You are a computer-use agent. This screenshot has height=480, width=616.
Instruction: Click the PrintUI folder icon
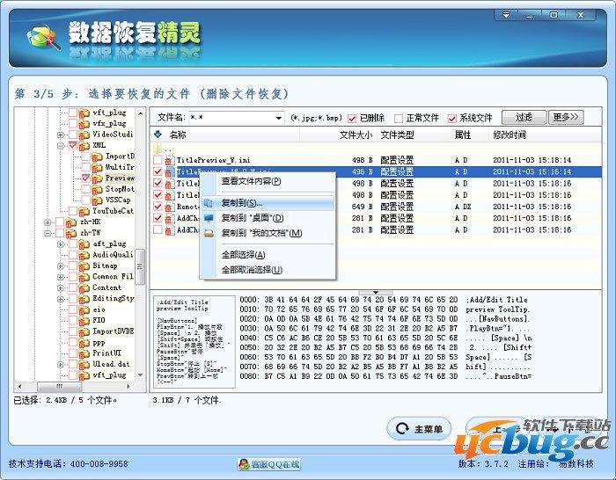click(84, 353)
